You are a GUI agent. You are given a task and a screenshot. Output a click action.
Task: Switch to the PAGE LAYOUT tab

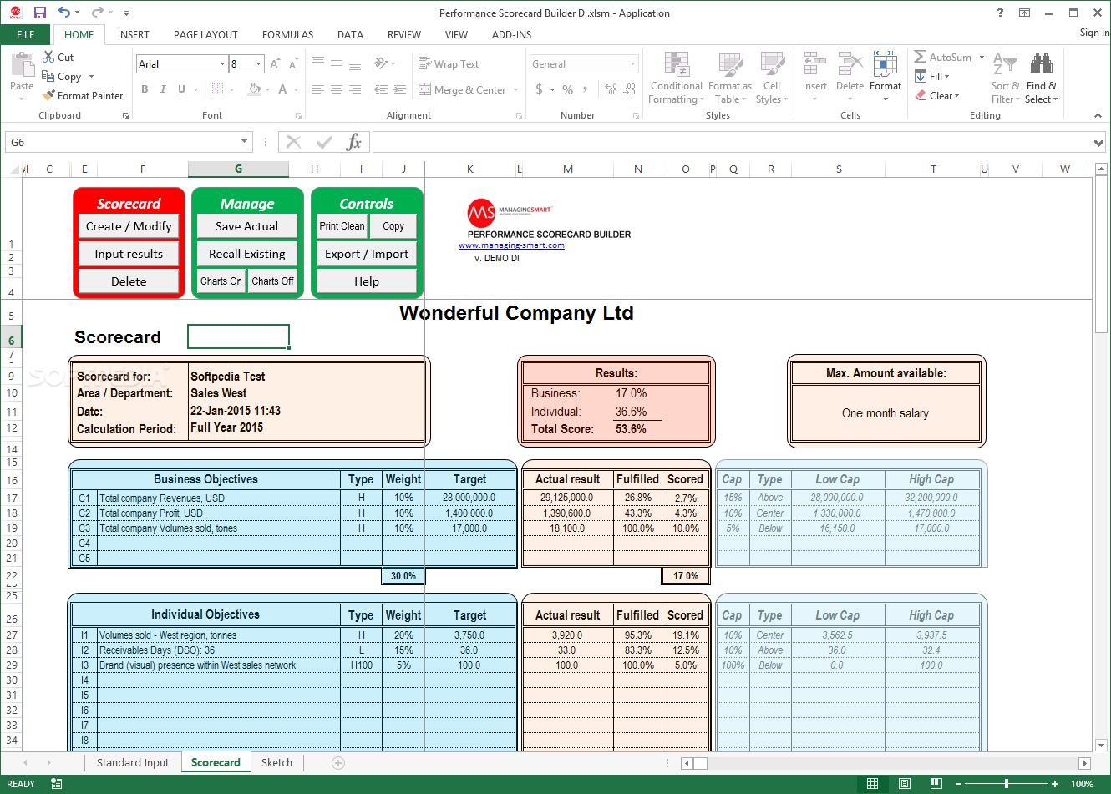pyautogui.click(x=205, y=34)
